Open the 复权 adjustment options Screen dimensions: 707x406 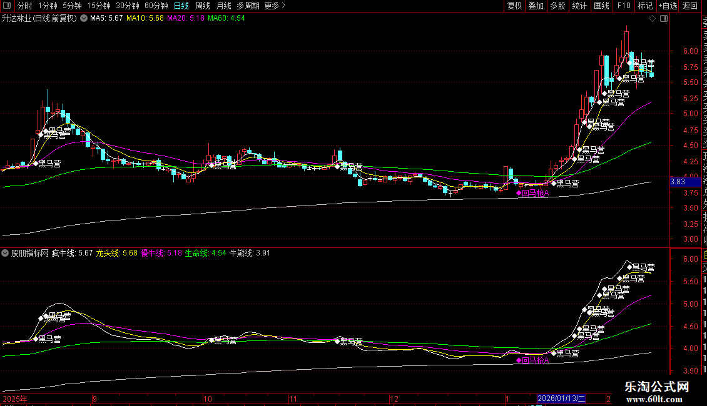[514, 6]
